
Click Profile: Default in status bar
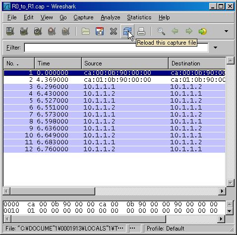(x=165, y=229)
